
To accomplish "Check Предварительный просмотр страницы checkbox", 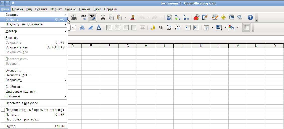I will [x=3, y=110].
